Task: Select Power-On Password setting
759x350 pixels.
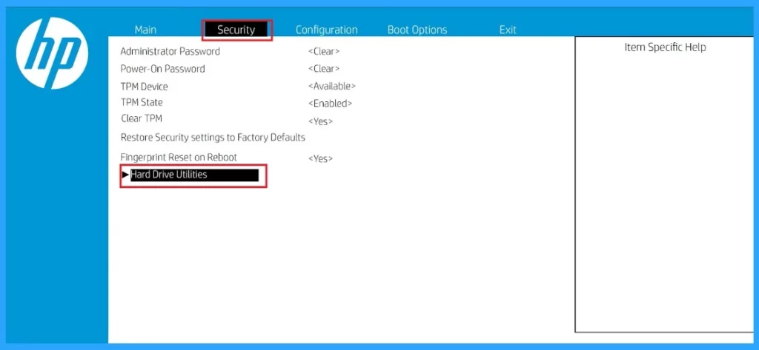Action: click(162, 69)
